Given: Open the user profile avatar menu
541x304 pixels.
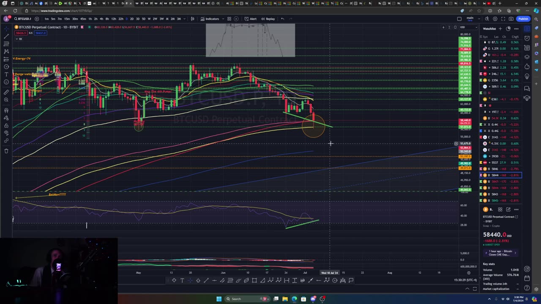Looking at the screenshot, I should (6, 19).
